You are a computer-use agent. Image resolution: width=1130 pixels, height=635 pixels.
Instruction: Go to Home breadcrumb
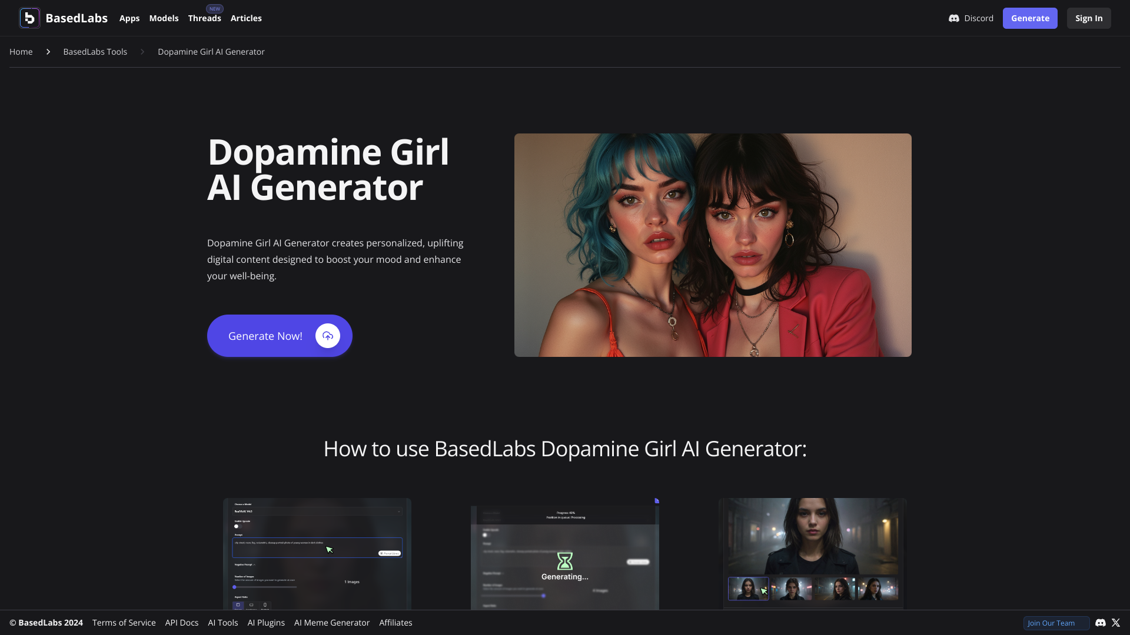pyautogui.click(x=21, y=52)
